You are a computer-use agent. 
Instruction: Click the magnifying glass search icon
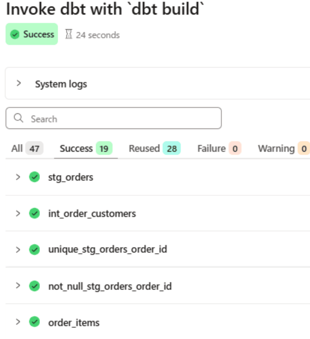18,118
